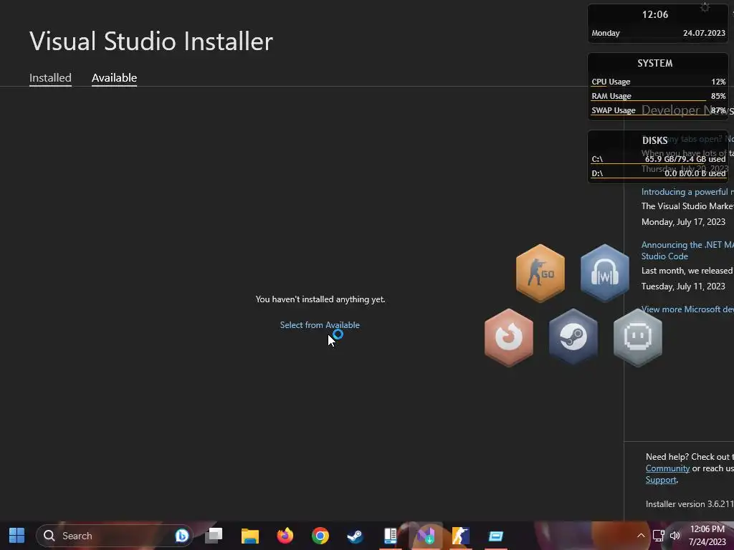The width and height of the screenshot is (734, 550).
Task: Click 'Monday, July 17, 2023' news date
Action: tap(683, 222)
